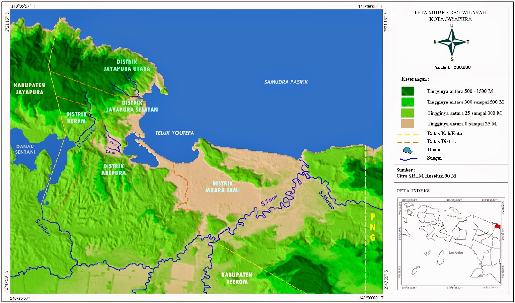Viewport: 515px width, 303px height.
Task: Click the Tingginya antara 500 - 1500 M text
Action: coord(460,91)
